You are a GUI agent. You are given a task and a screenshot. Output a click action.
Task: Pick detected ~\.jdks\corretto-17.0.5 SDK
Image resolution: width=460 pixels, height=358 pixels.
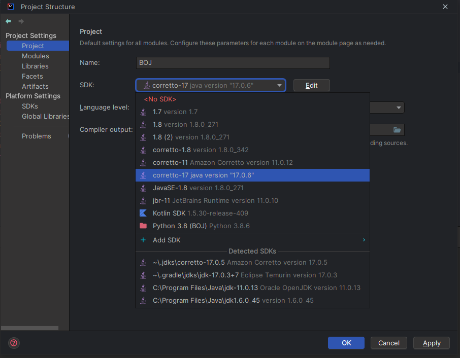(252, 262)
